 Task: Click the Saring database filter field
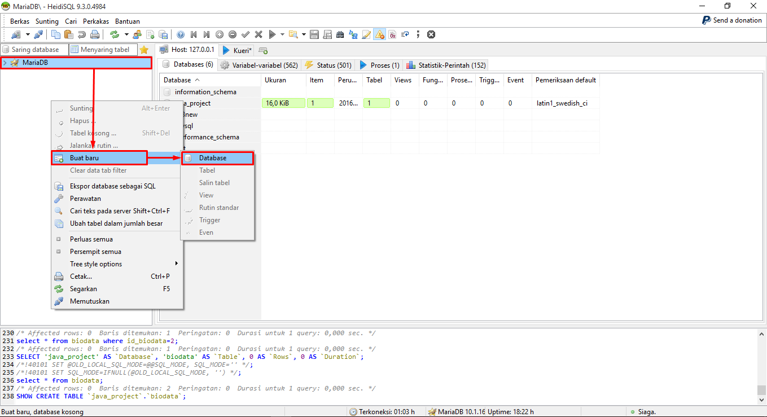tap(34, 50)
